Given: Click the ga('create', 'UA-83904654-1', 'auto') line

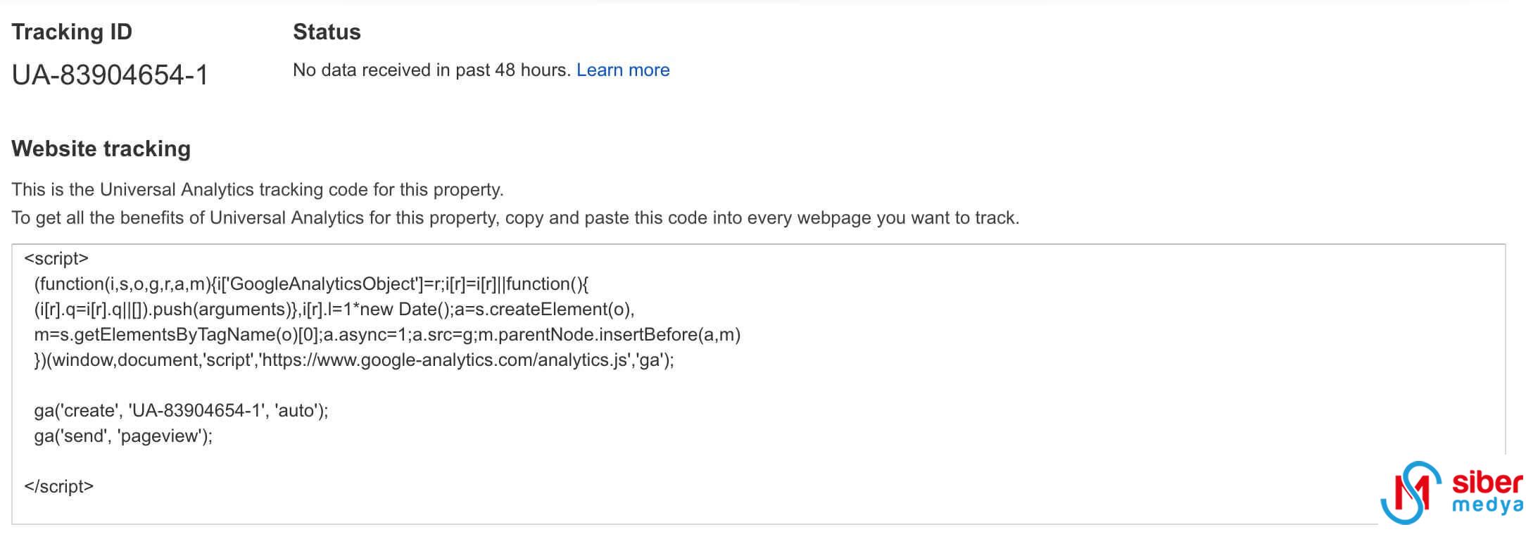Looking at the screenshot, I should [181, 410].
